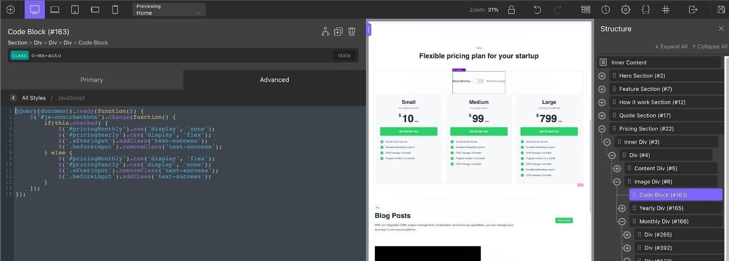The image size is (729, 261).
Task: Open the stylesheets curly braces icon
Action: click(x=646, y=10)
